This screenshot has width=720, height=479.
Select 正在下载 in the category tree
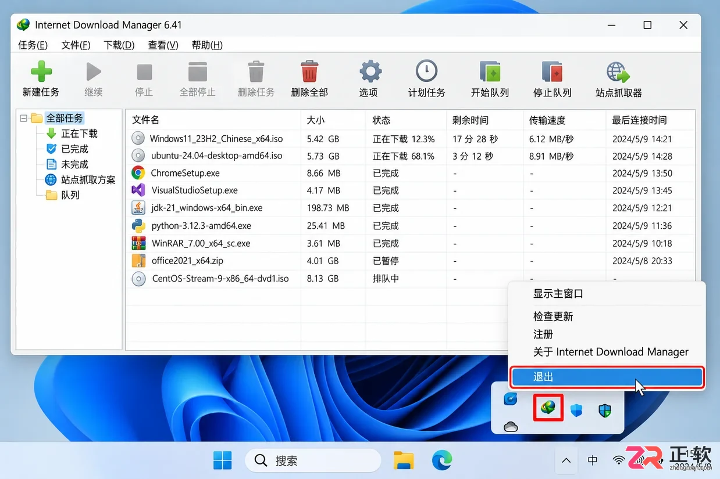pos(79,134)
